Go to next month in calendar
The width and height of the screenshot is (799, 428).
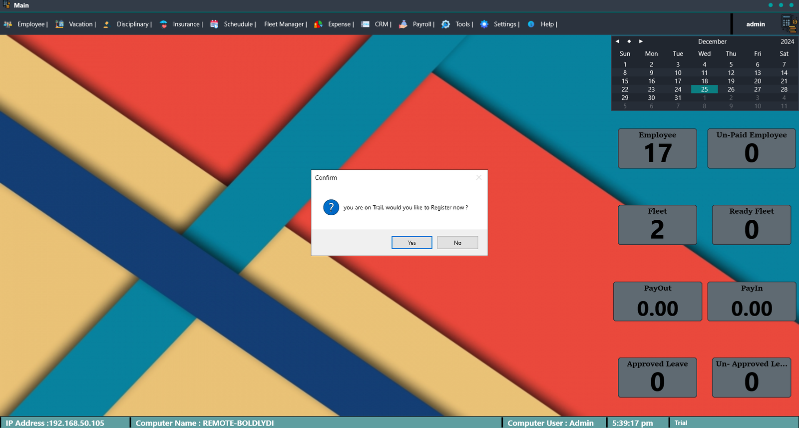click(x=641, y=41)
